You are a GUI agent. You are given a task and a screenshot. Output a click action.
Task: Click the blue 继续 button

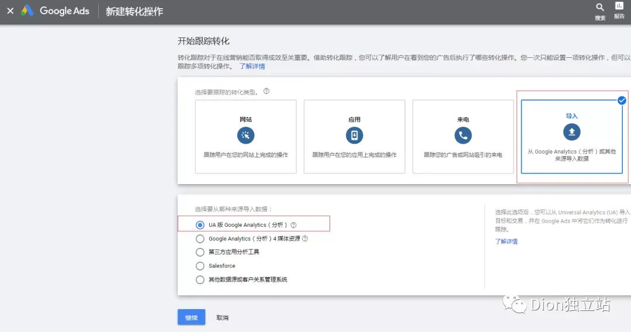point(191,317)
